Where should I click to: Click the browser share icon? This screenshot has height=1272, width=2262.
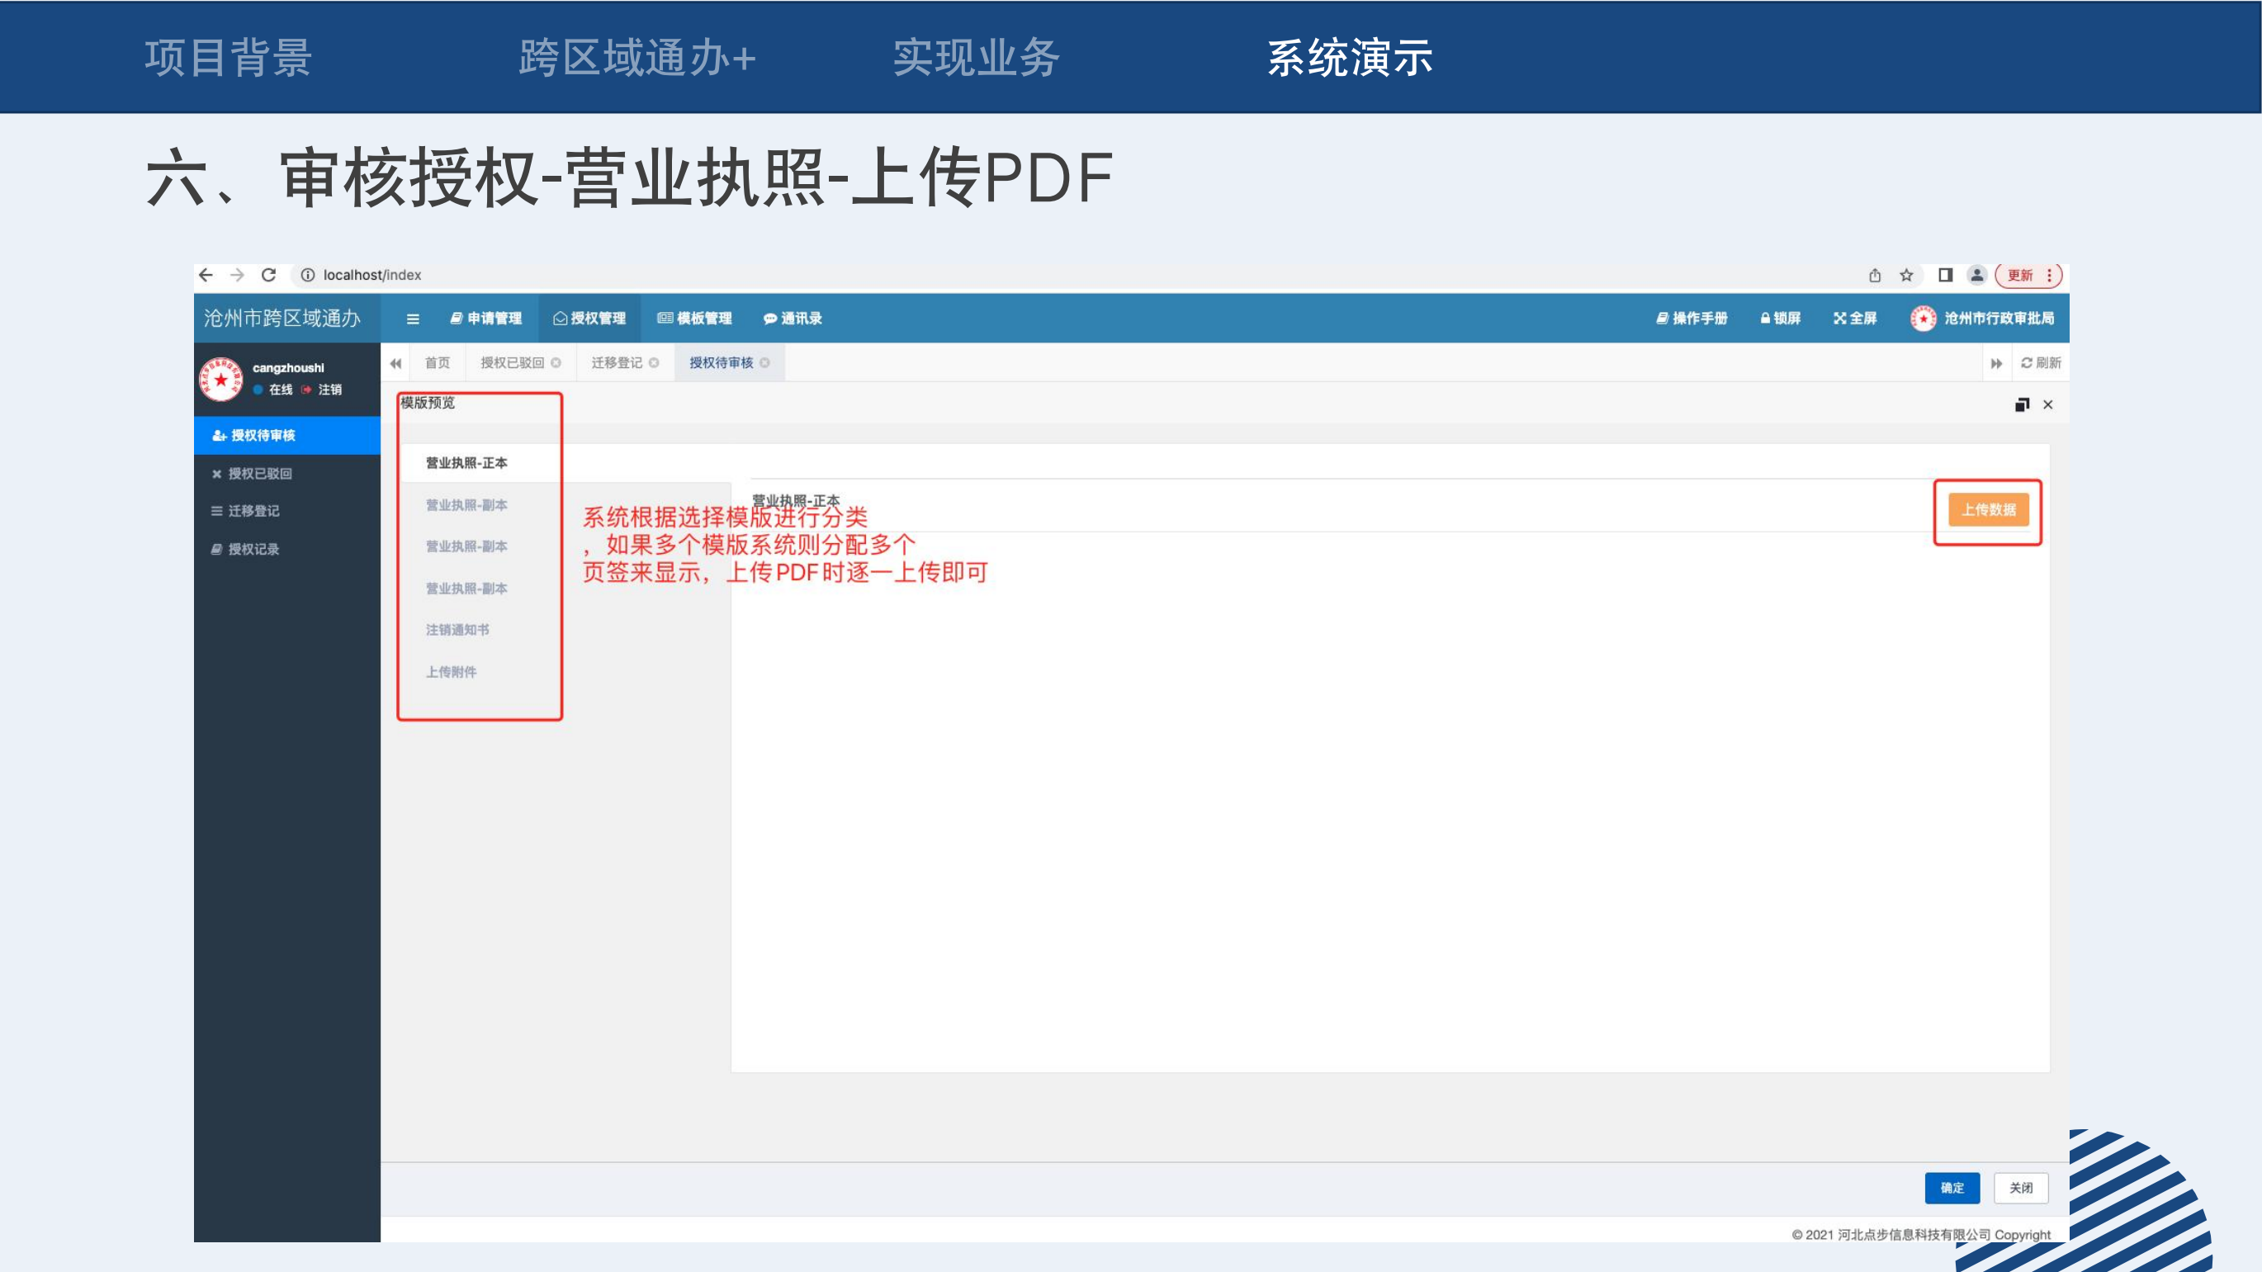pyautogui.click(x=1875, y=276)
